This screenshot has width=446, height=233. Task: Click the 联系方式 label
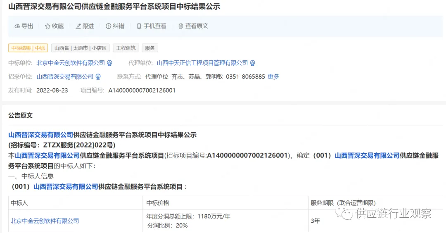pos(129,77)
